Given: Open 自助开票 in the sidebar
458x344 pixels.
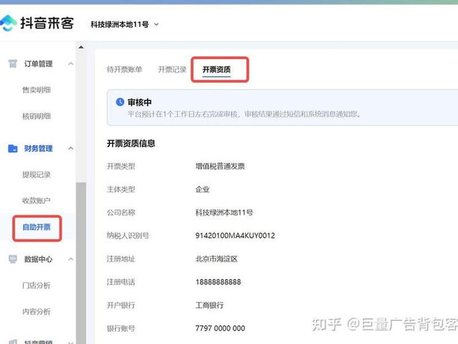Looking at the screenshot, I should click(x=37, y=227).
